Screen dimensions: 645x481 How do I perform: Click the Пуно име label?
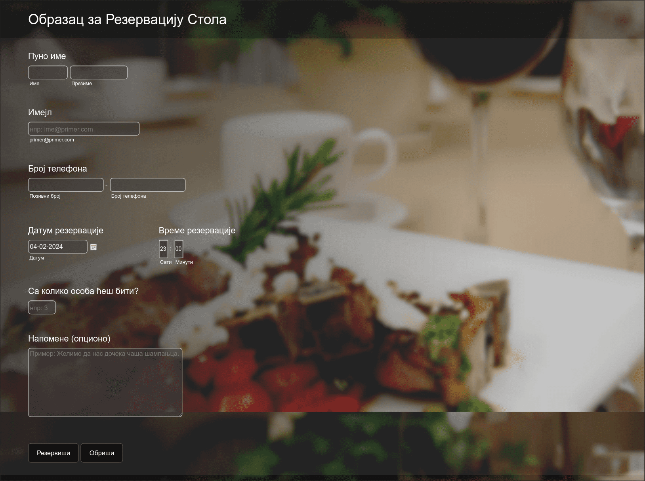tap(47, 56)
